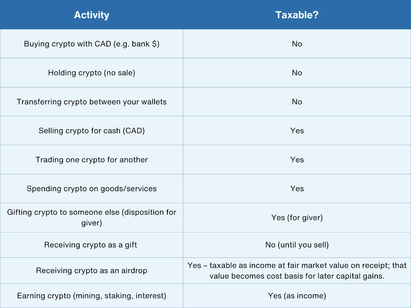Click the Taxable? column header

[x=297, y=15]
